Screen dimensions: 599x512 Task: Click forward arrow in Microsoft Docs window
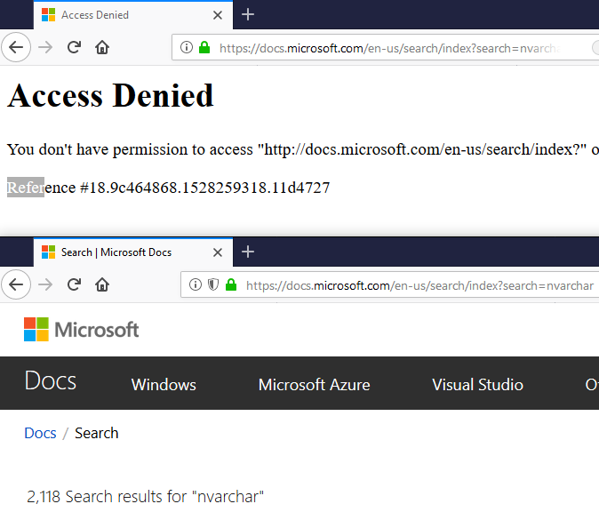45,284
